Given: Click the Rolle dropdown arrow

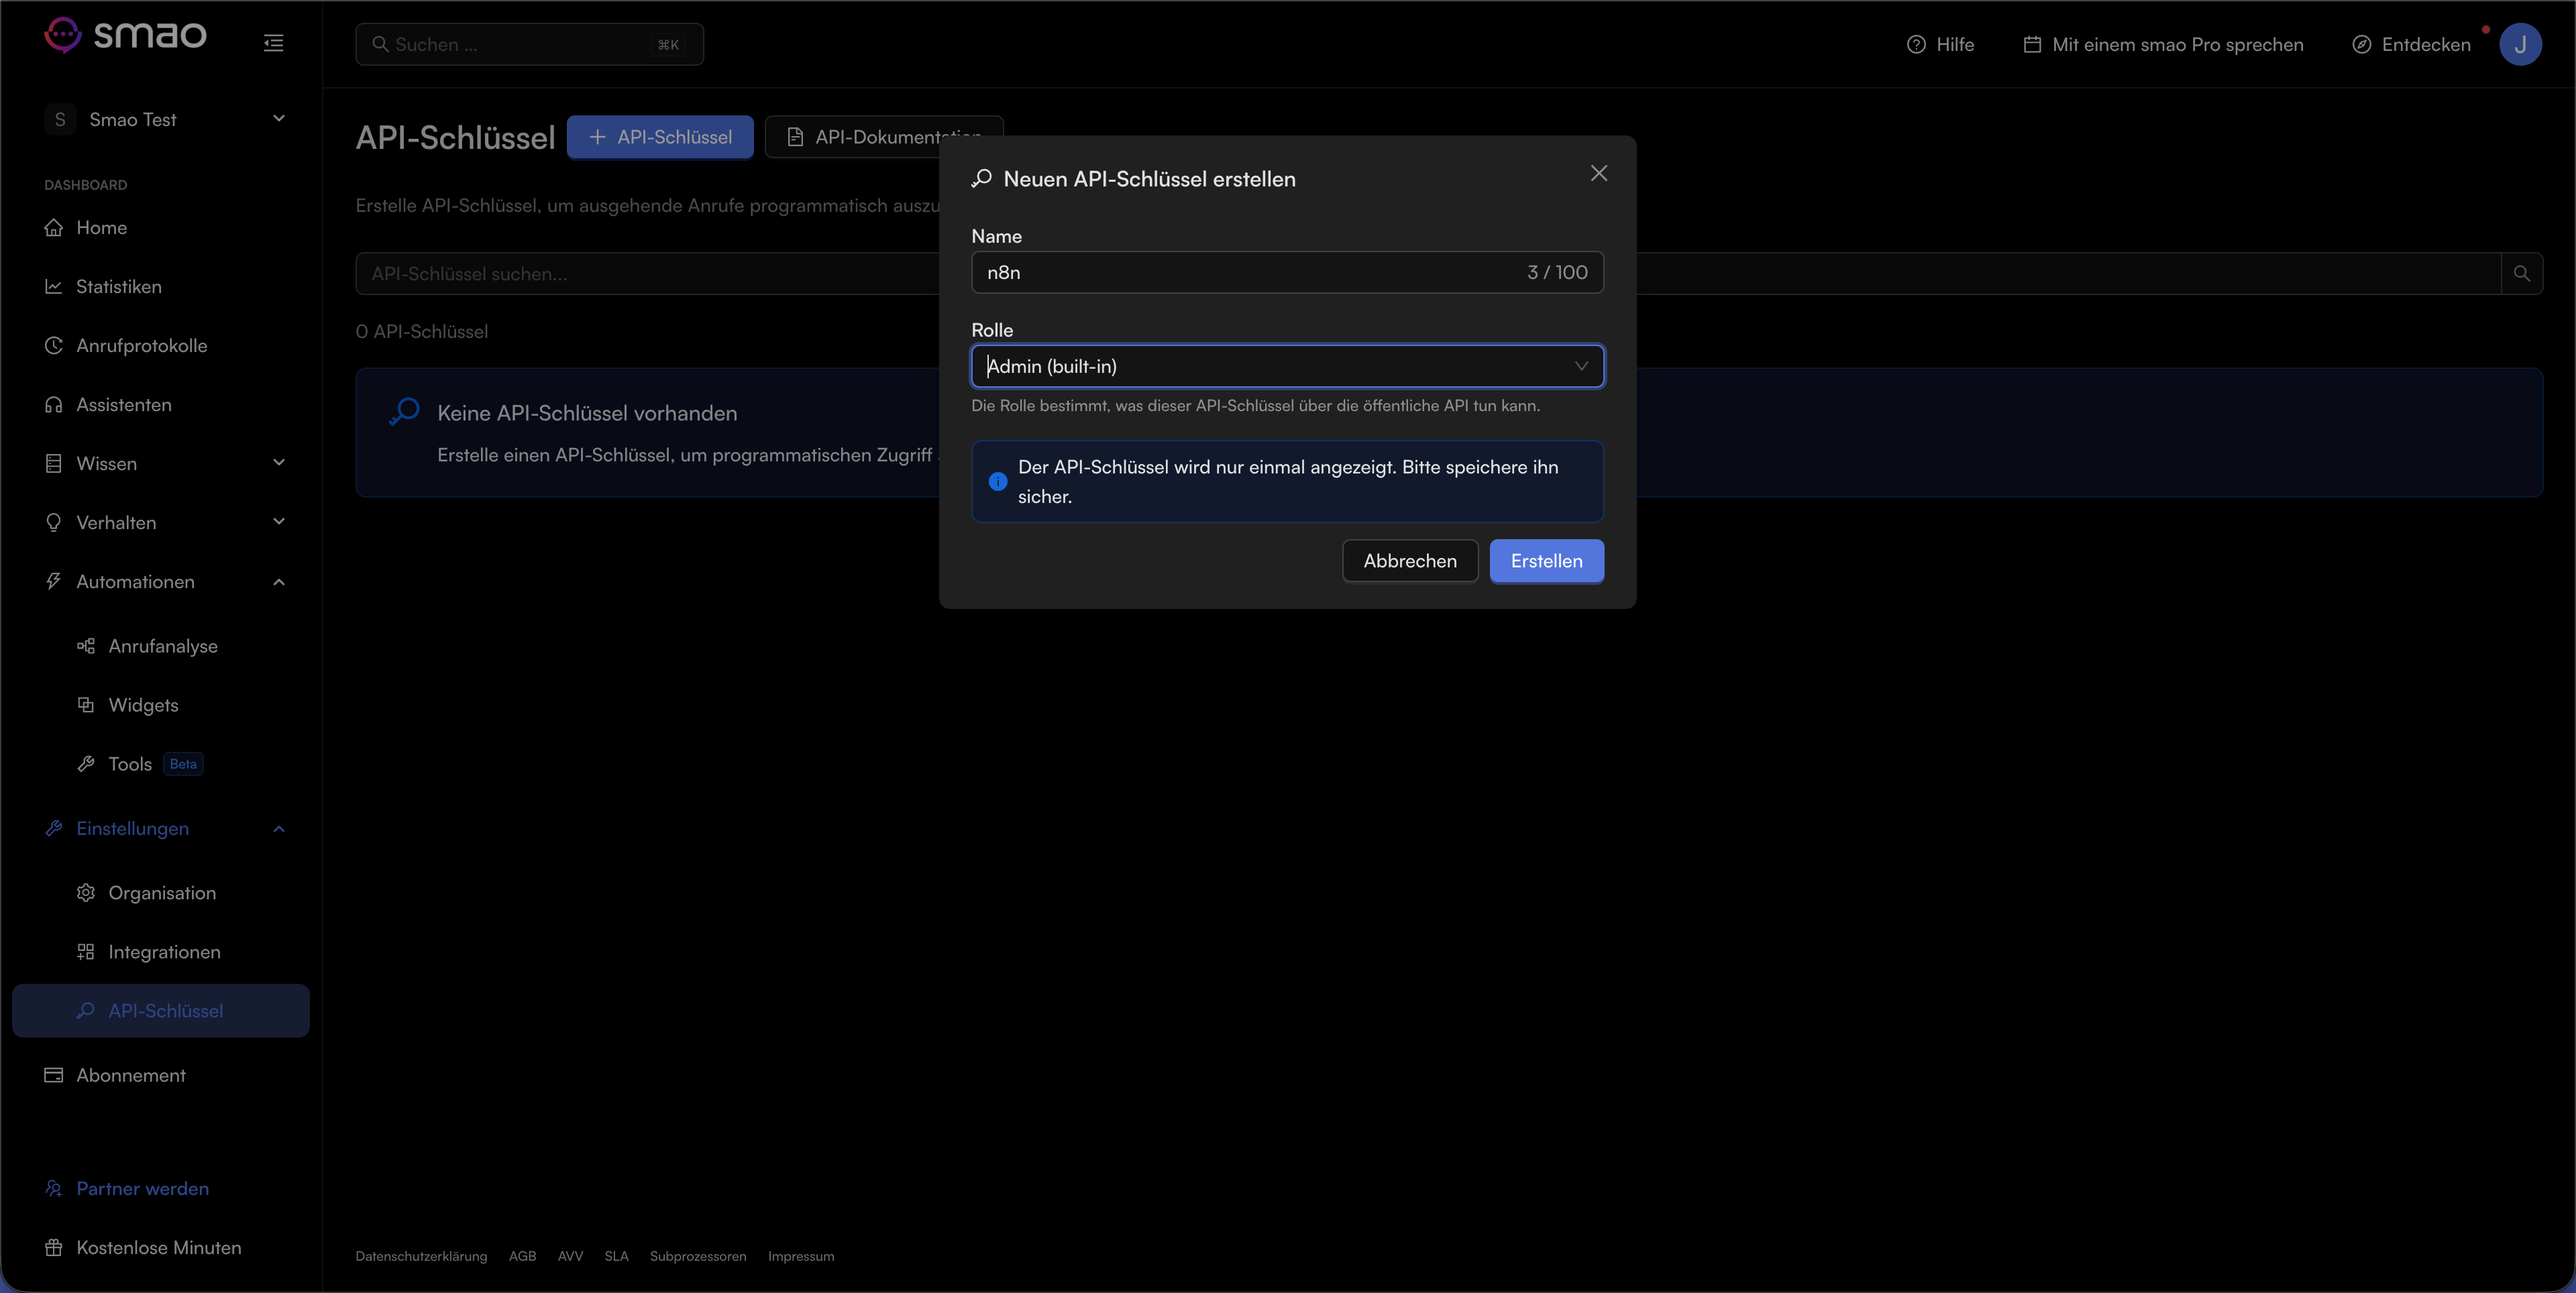Looking at the screenshot, I should [1581, 366].
